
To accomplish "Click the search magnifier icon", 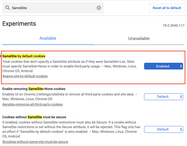I will pyautogui.click(x=7, y=8).
